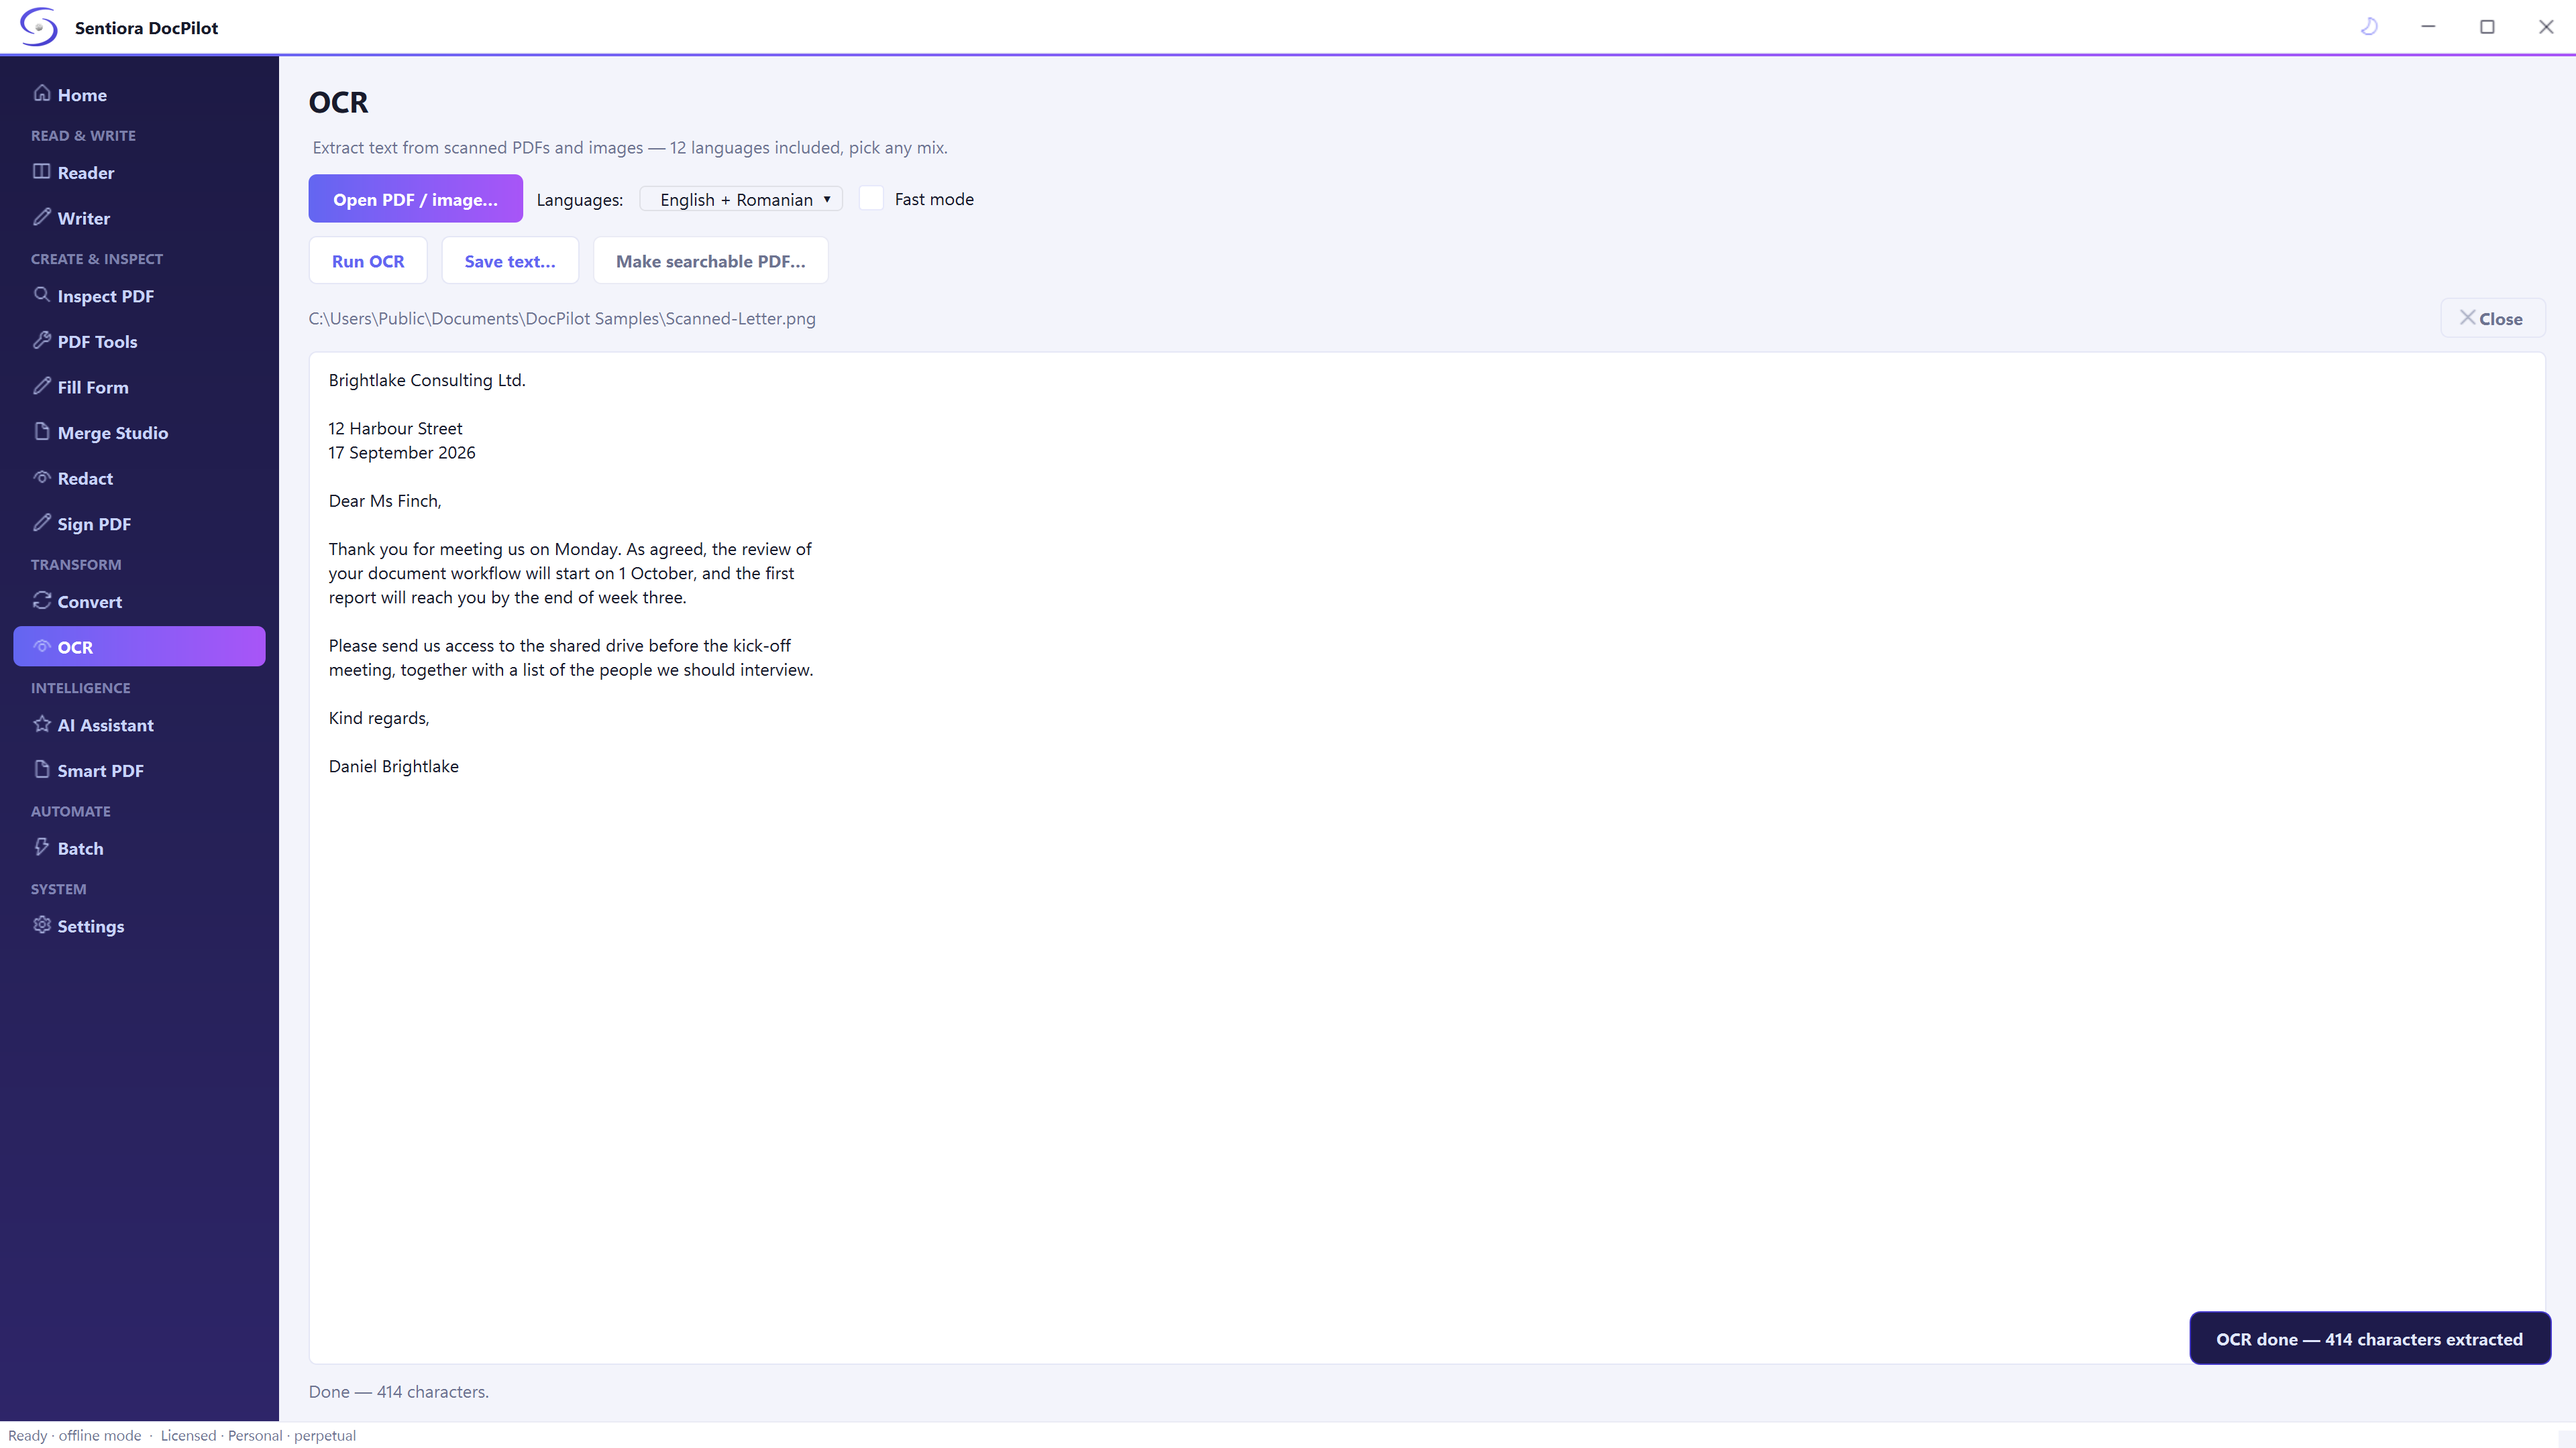The height and width of the screenshot is (1448, 2576).
Task: Click the 'Kind regards,' line
Action: coord(379,719)
